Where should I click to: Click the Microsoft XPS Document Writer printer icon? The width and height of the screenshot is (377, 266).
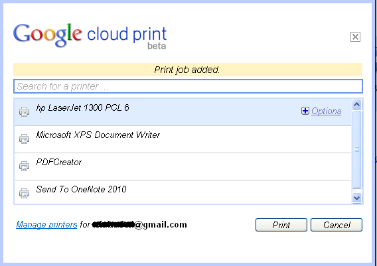pyautogui.click(x=24, y=139)
